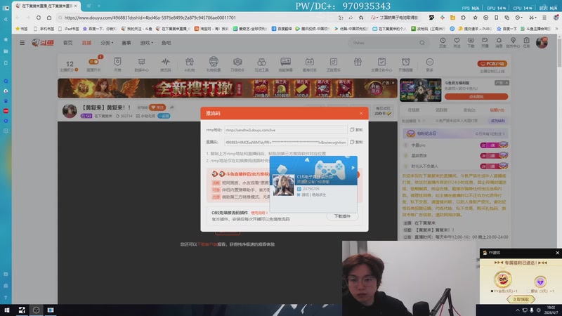Open the 消息 bell notification icon
The width and height of the screenshot is (562, 316).
[499, 41]
